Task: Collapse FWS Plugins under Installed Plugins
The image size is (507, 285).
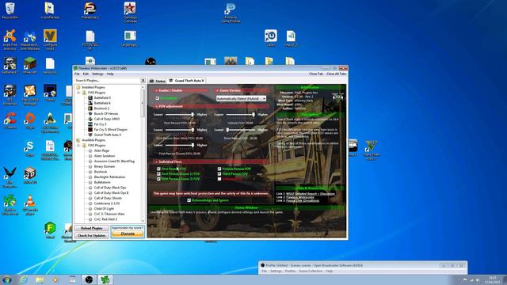Action: [78, 93]
